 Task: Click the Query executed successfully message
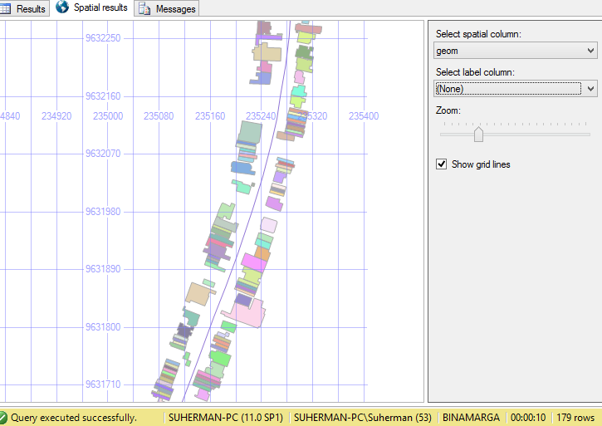pos(74,418)
